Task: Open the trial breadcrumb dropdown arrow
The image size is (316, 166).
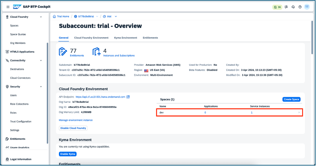Action: 116,17
